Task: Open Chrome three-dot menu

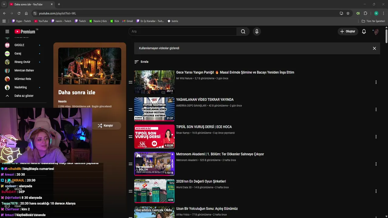Action: (x=383, y=13)
